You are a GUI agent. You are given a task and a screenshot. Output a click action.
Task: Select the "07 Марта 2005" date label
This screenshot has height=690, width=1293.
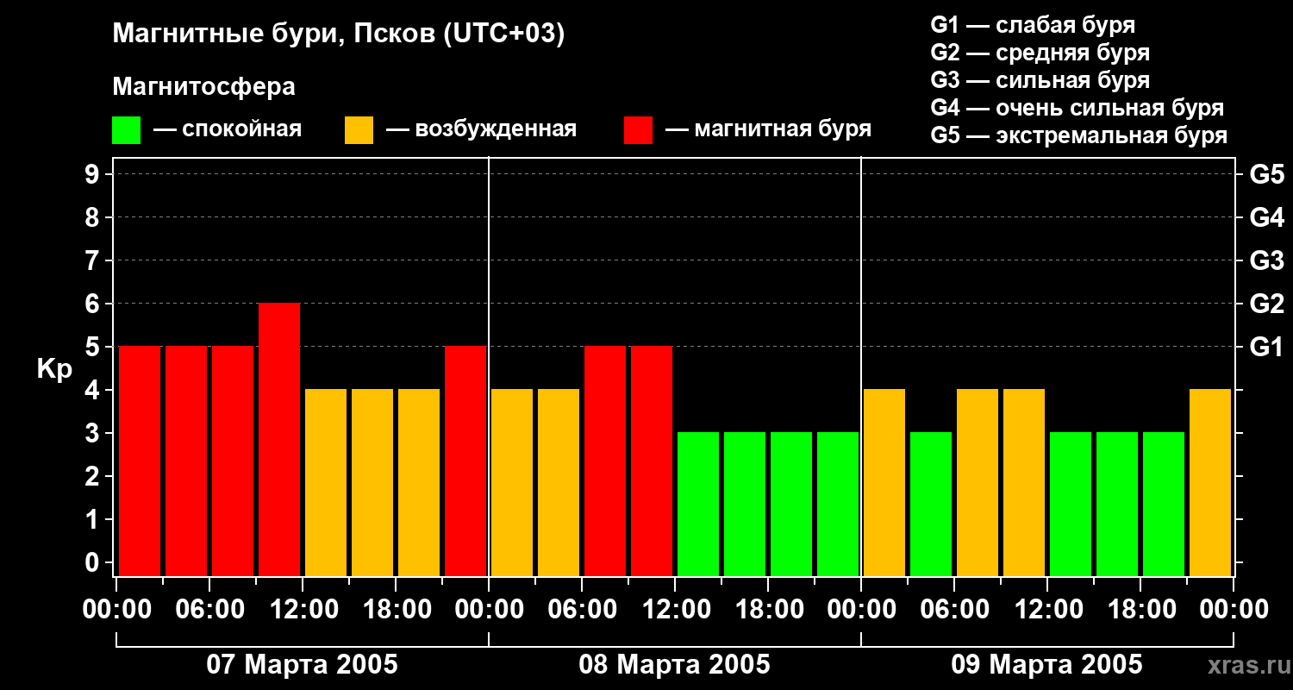[x=302, y=665]
